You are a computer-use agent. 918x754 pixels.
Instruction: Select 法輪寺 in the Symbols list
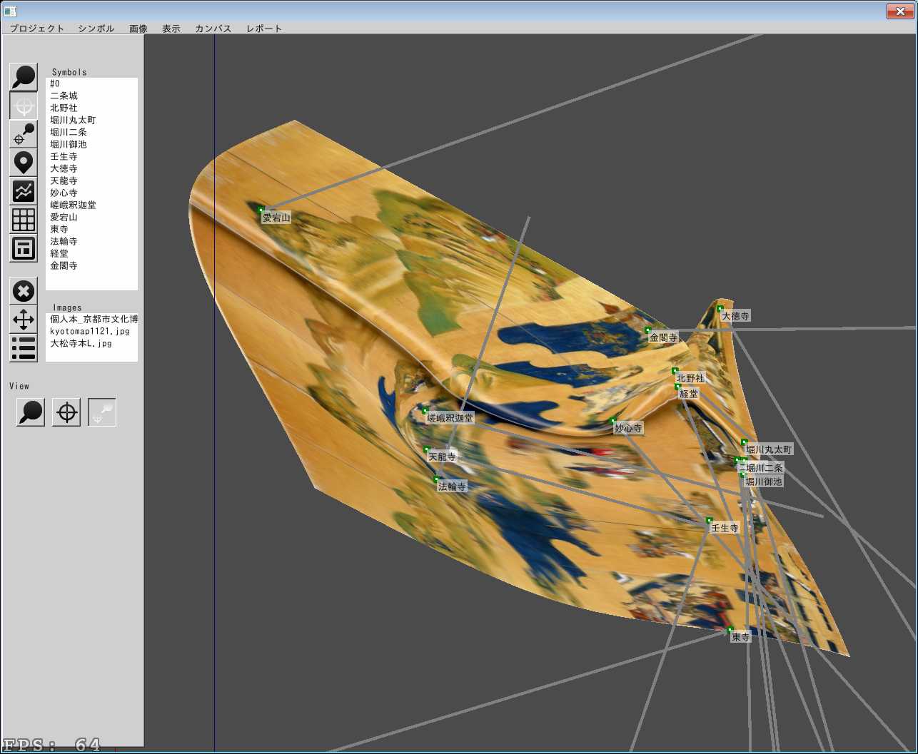pyautogui.click(x=91, y=241)
